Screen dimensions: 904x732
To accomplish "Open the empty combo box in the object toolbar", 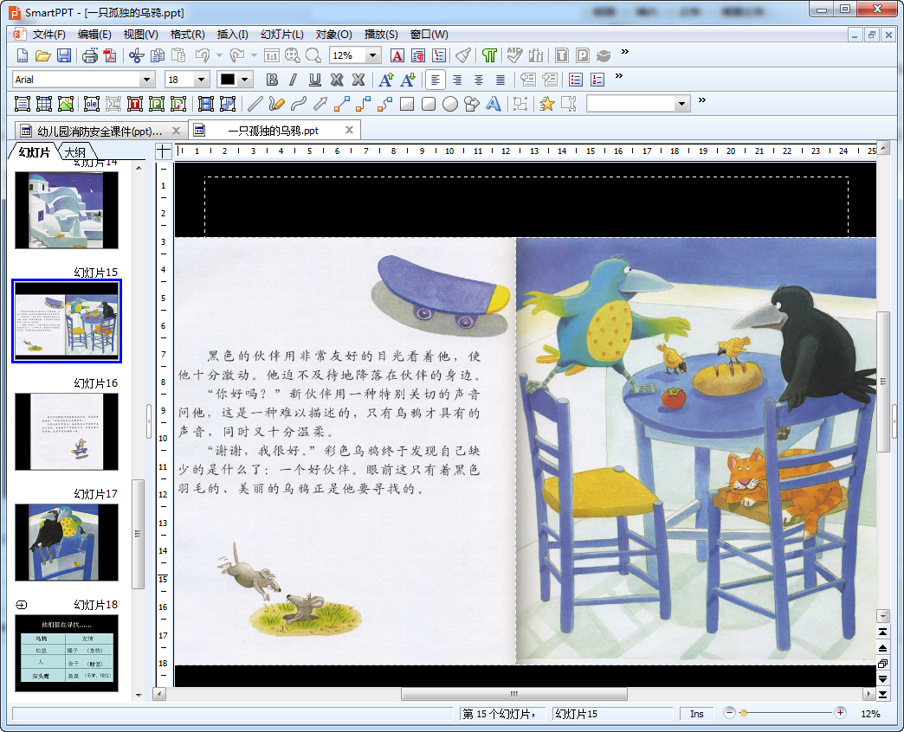I will pos(682,104).
